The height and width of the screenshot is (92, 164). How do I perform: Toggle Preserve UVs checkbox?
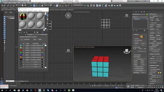[150, 23]
